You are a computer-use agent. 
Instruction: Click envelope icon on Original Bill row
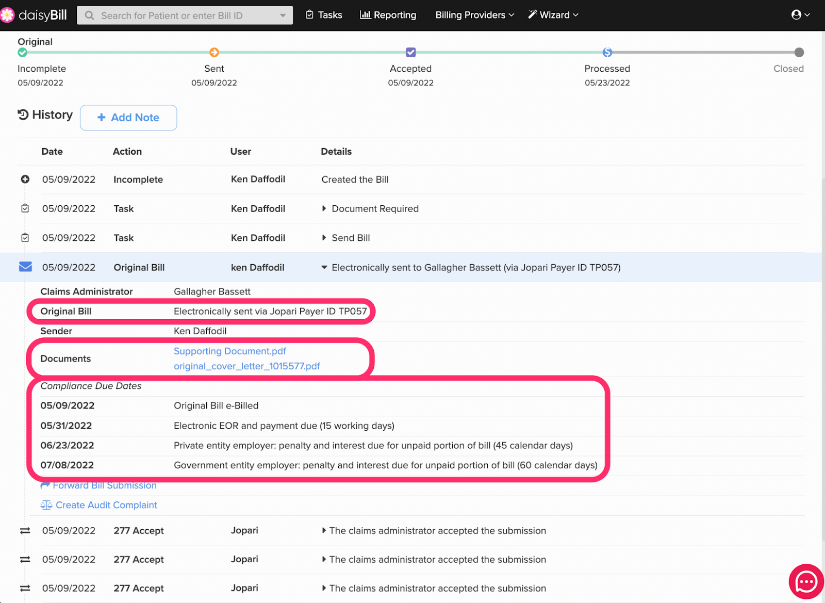coord(25,267)
